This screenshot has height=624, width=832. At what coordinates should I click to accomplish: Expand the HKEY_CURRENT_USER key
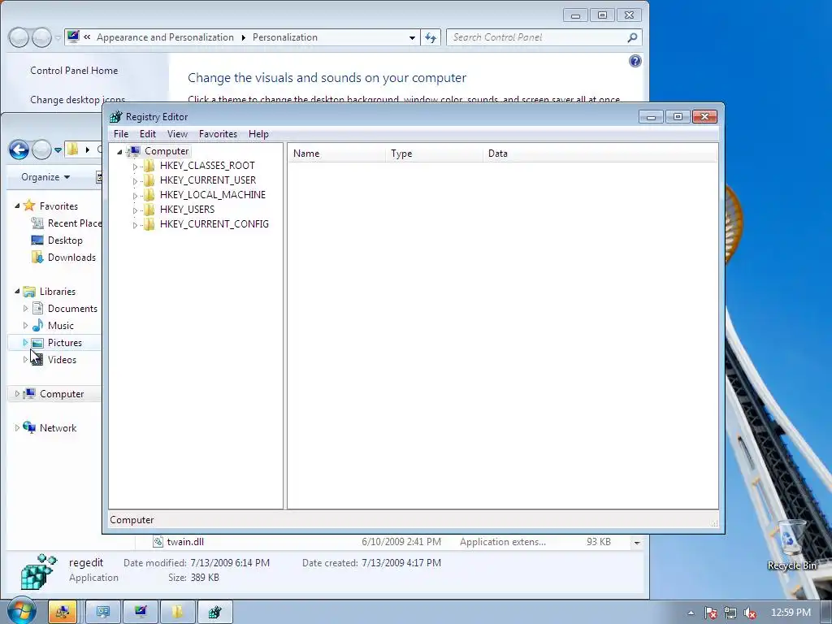coord(135,181)
